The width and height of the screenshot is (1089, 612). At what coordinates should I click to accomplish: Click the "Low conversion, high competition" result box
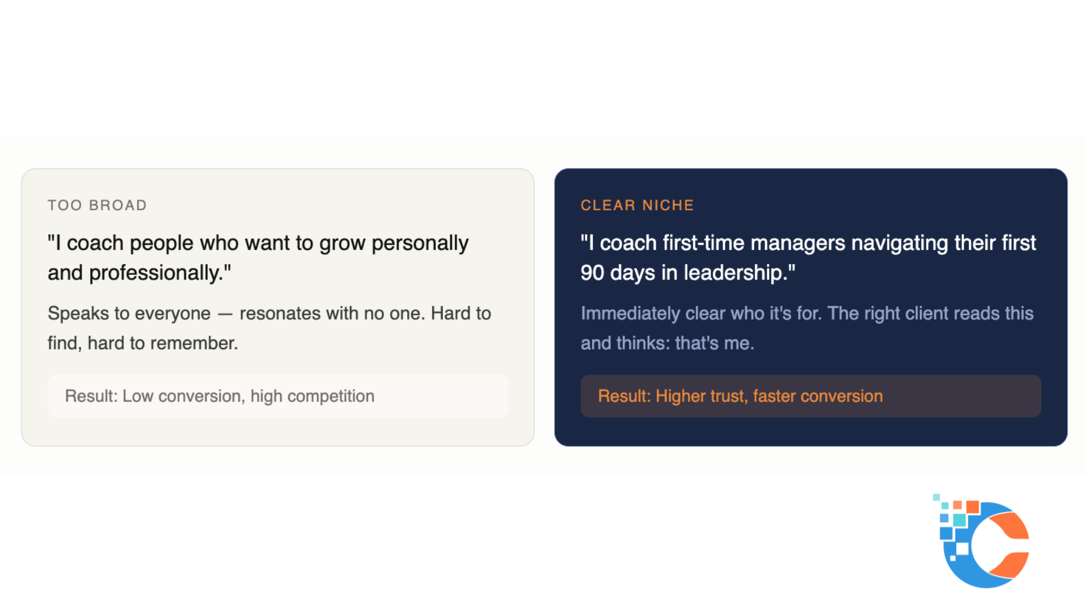point(278,396)
